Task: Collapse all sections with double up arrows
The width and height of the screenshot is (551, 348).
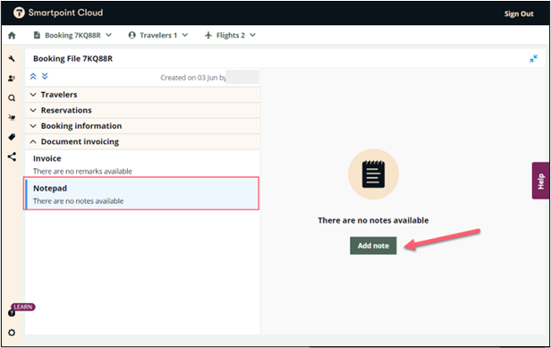Action: tap(33, 76)
